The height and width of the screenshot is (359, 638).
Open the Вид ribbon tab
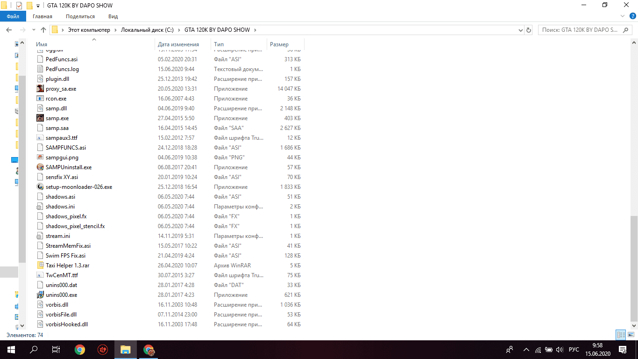click(x=113, y=16)
